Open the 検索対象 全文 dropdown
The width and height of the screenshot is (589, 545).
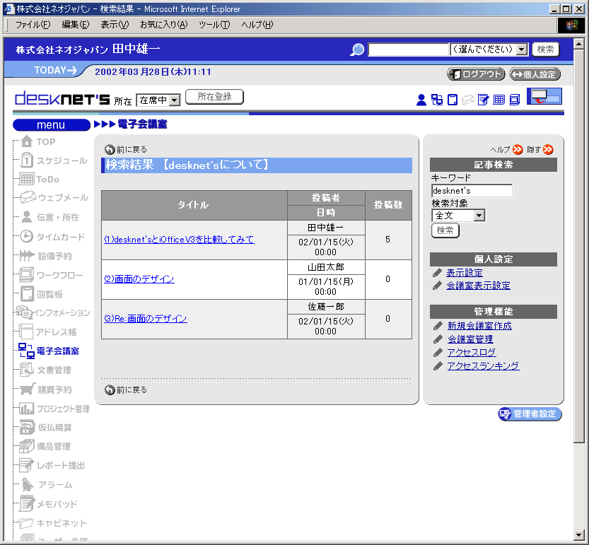458,215
